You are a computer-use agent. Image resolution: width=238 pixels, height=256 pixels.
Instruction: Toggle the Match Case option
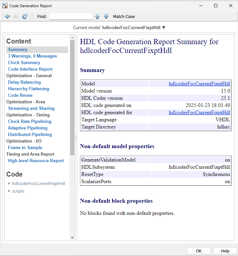[x=124, y=16]
